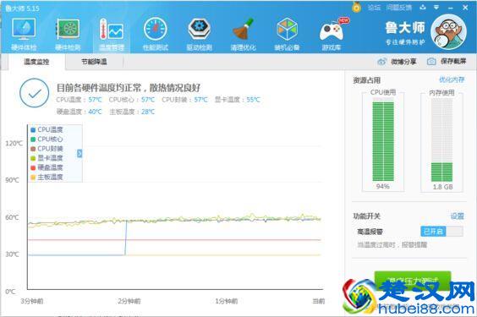The width and height of the screenshot is (477, 317).
Task: Click the 优化内存 link
Action: [x=452, y=80]
